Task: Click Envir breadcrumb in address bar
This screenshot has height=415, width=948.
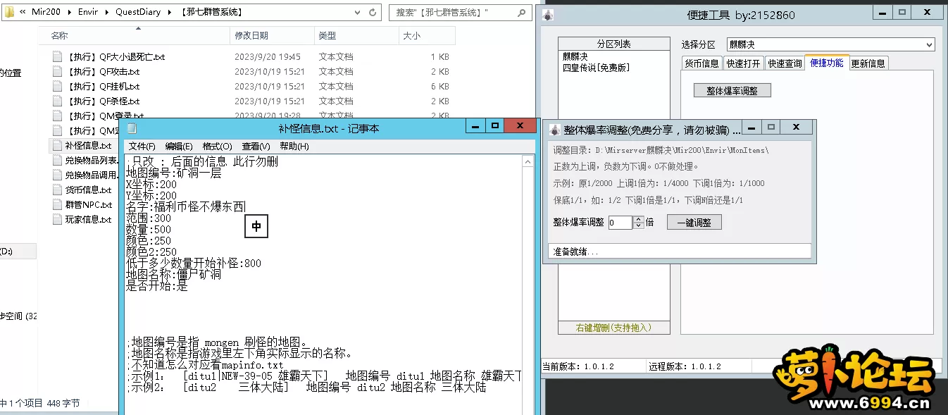Action: tap(88, 12)
